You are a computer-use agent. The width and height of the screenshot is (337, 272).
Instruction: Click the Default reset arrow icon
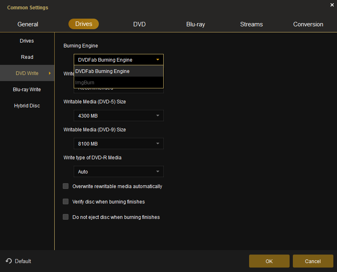point(9,261)
